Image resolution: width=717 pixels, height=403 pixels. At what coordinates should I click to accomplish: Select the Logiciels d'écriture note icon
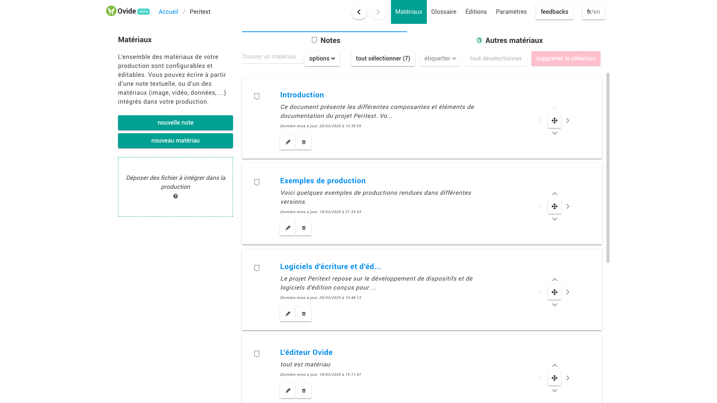click(x=257, y=268)
